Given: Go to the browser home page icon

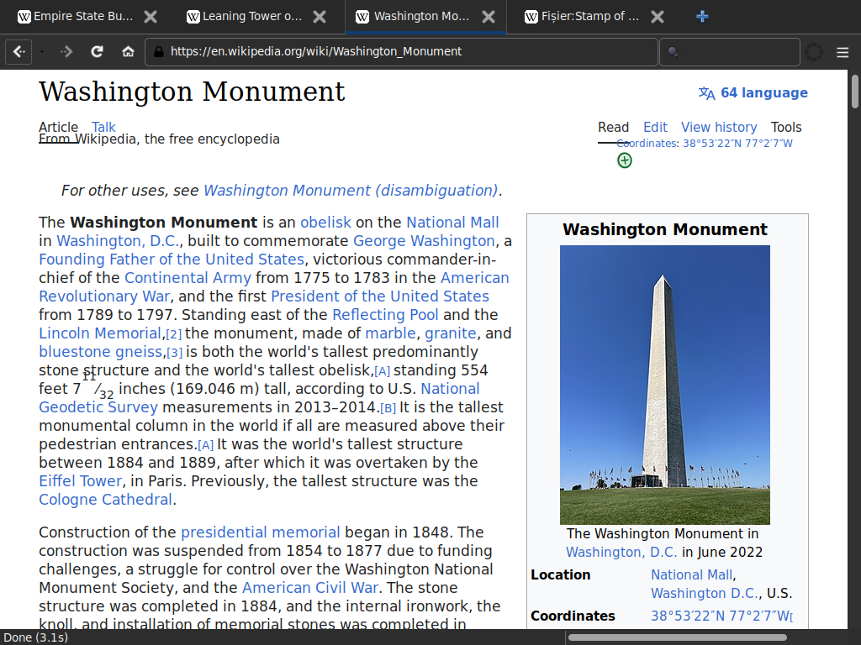Looking at the screenshot, I should tap(128, 51).
